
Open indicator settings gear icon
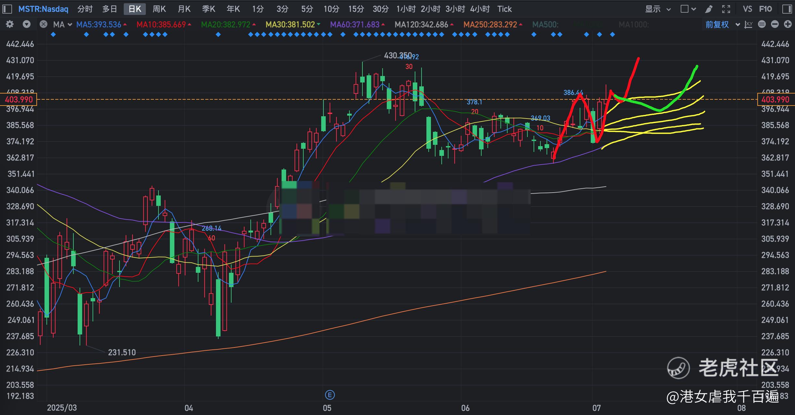point(10,24)
